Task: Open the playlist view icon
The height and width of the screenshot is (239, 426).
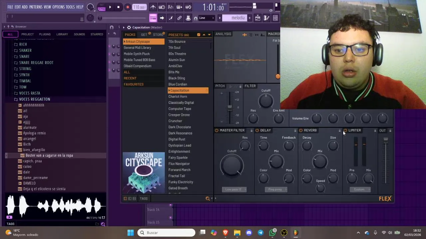Action: point(258,18)
